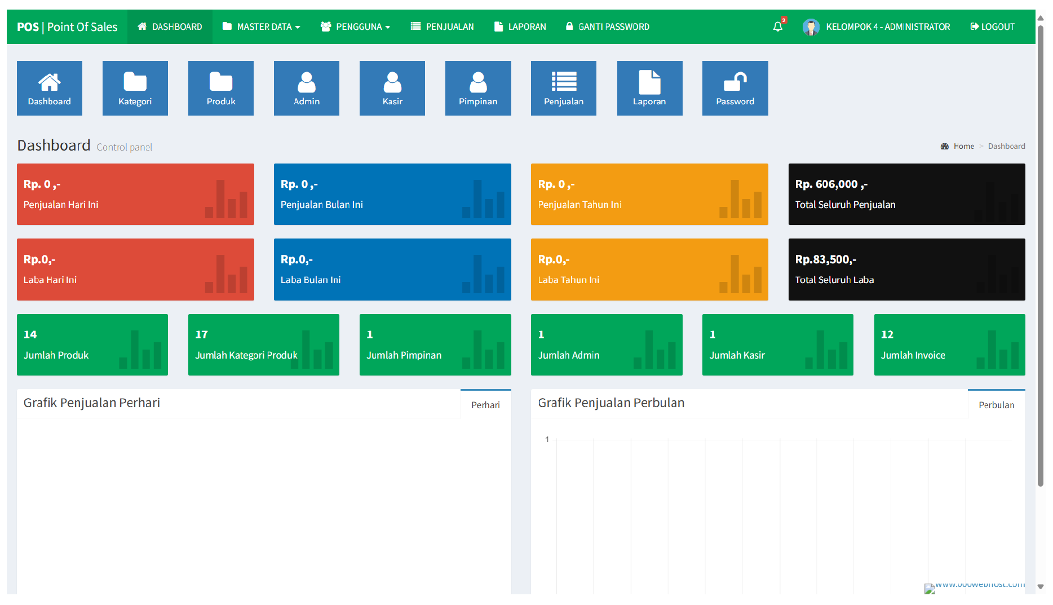Select the Perbulan chart tab
Screen dimensions: 1053x605
pos(996,405)
